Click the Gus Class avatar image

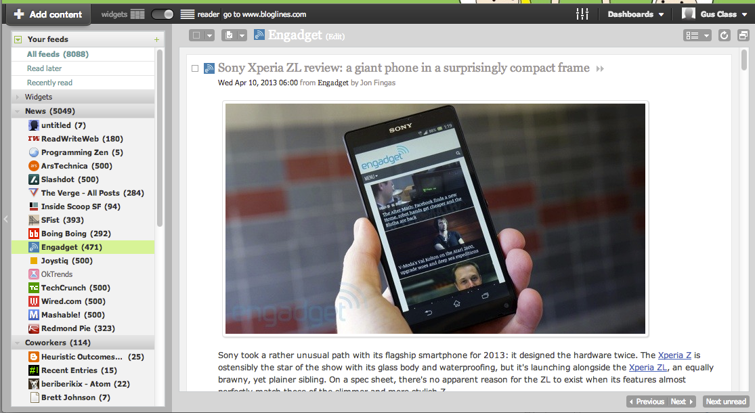(x=688, y=14)
